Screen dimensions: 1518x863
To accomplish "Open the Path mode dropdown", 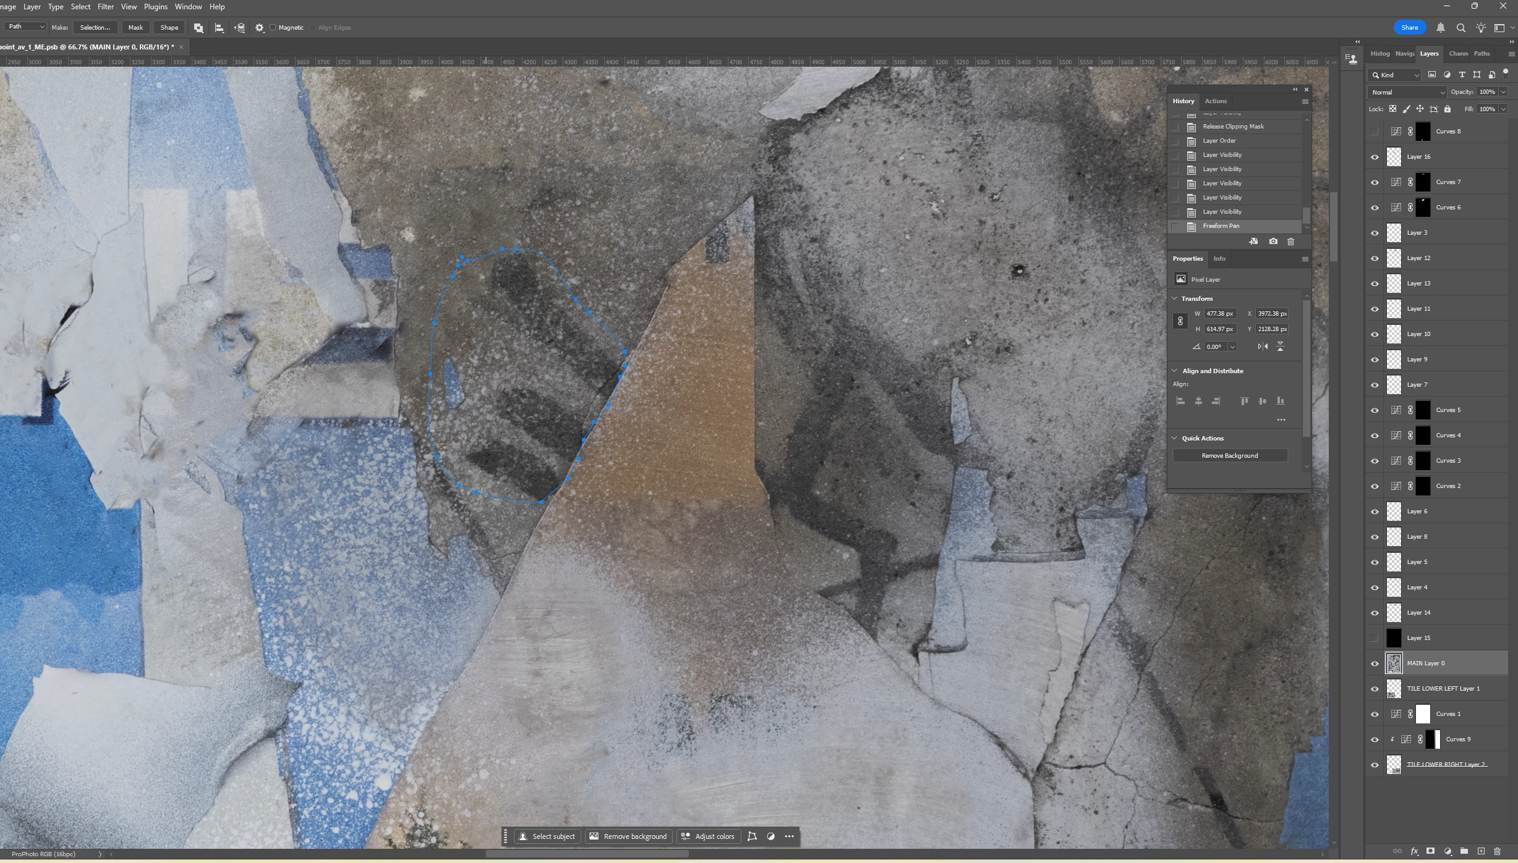I will (x=25, y=27).
